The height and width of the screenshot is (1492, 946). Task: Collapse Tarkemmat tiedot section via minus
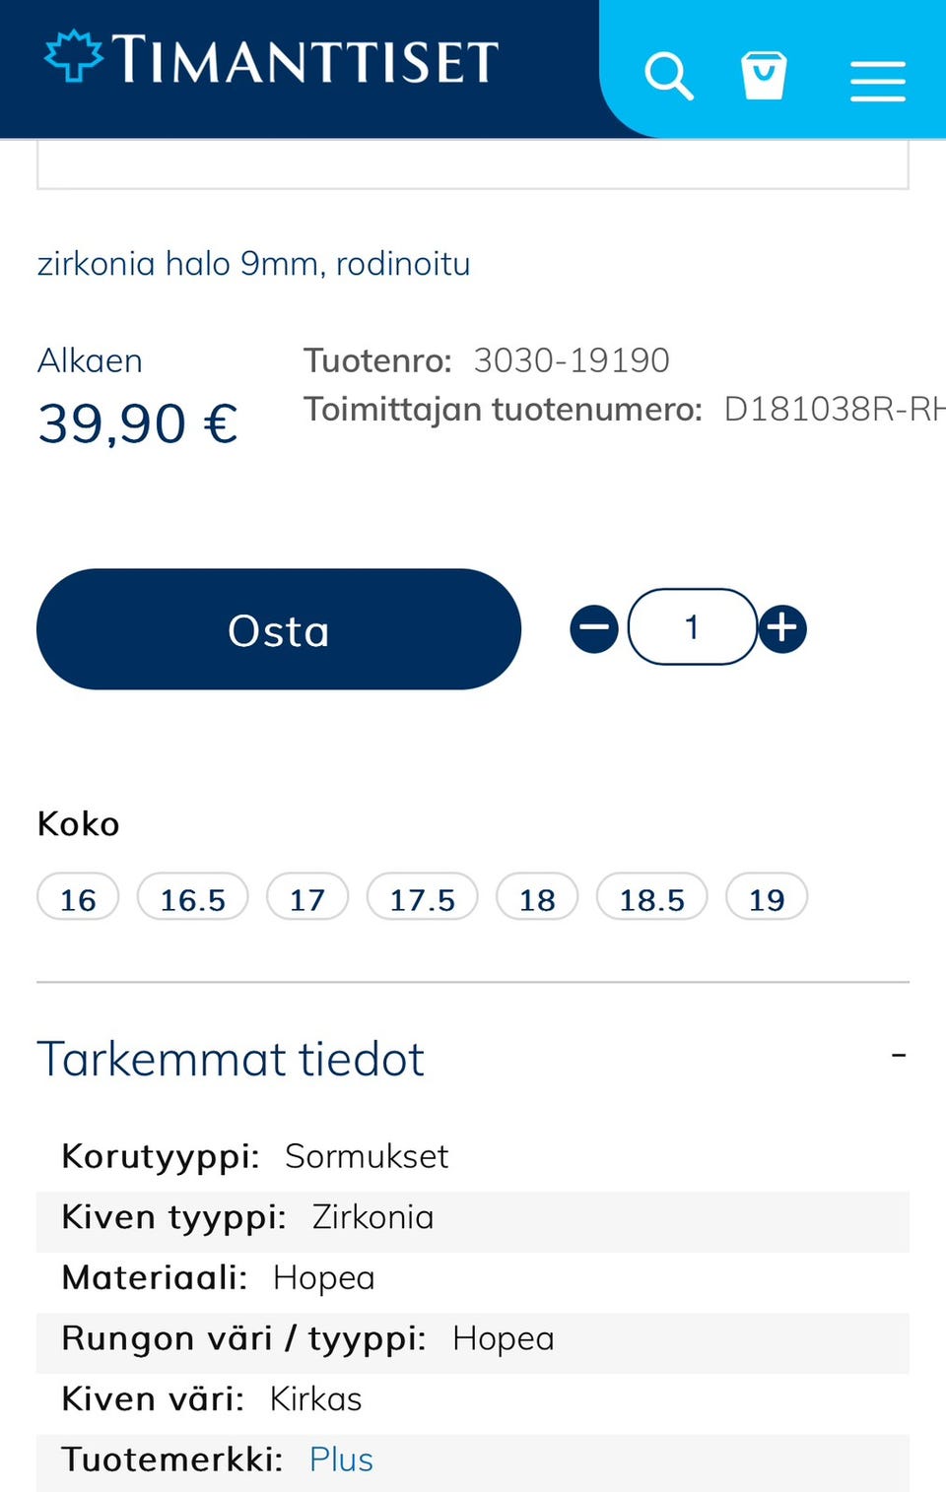(x=898, y=1056)
